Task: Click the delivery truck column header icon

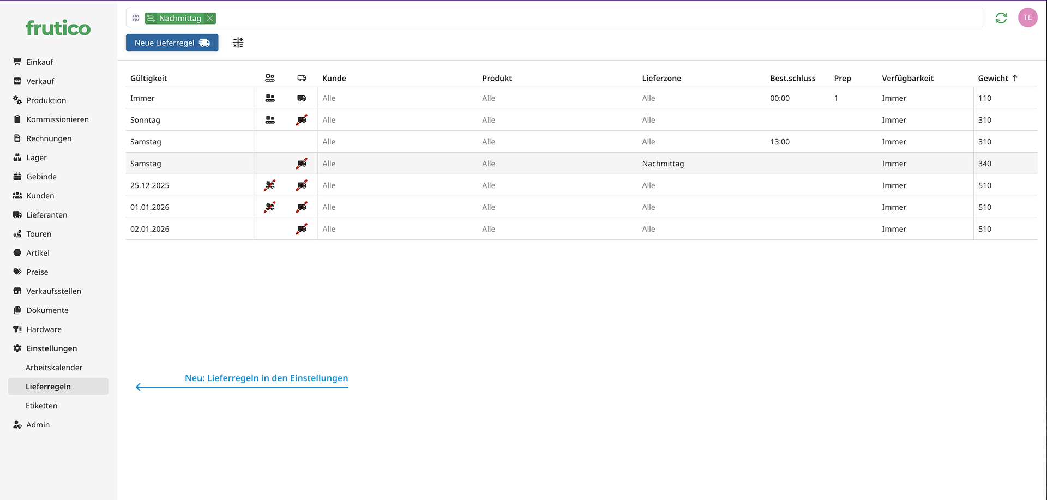Action: coord(302,78)
